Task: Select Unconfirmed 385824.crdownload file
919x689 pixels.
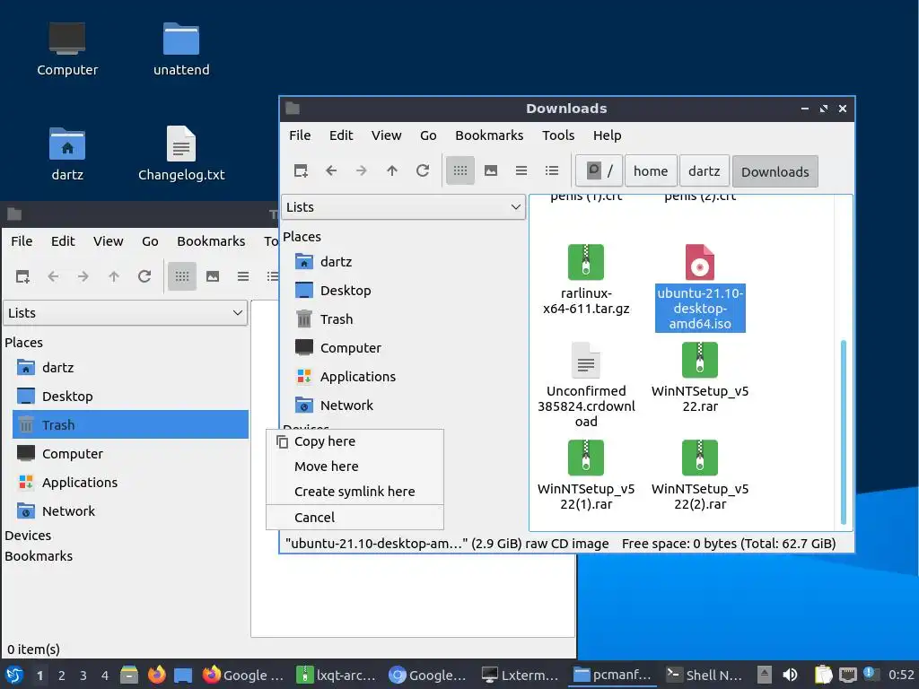Action: pos(585,385)
